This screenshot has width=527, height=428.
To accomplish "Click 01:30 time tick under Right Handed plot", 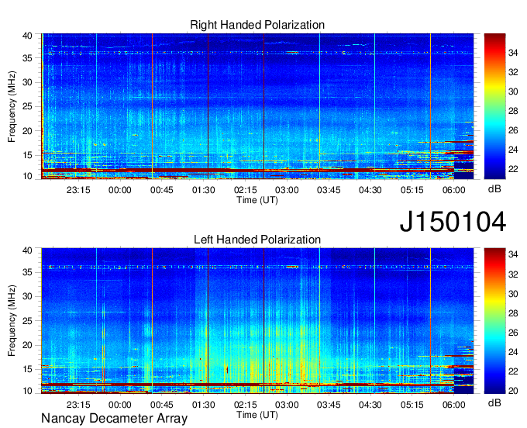I will (x=203, y=190).
